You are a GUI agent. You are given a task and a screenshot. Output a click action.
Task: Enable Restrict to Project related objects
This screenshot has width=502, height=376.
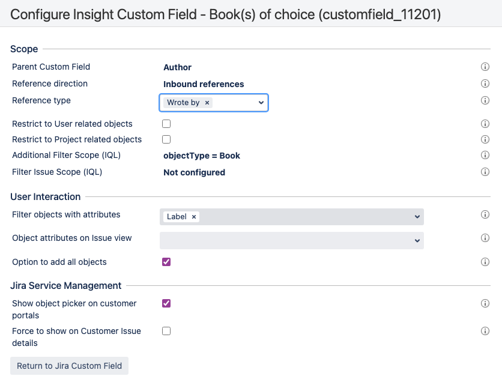click(166, 139)
